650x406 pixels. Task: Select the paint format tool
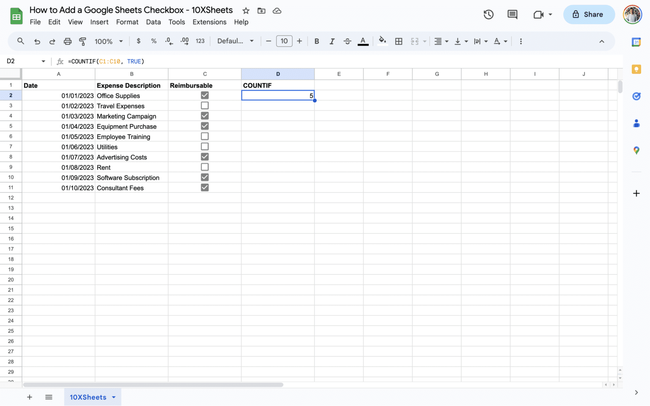point(83,41)
